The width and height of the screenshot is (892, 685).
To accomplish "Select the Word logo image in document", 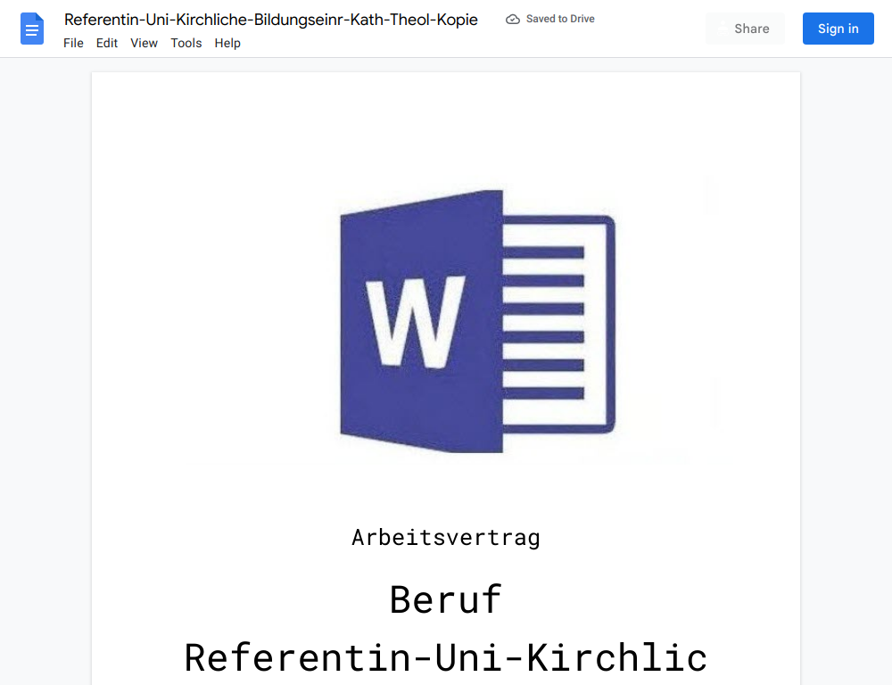I will [x=478, y=321].
